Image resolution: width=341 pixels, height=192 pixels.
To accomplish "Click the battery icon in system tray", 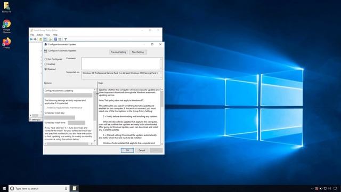I will point(321,188).
